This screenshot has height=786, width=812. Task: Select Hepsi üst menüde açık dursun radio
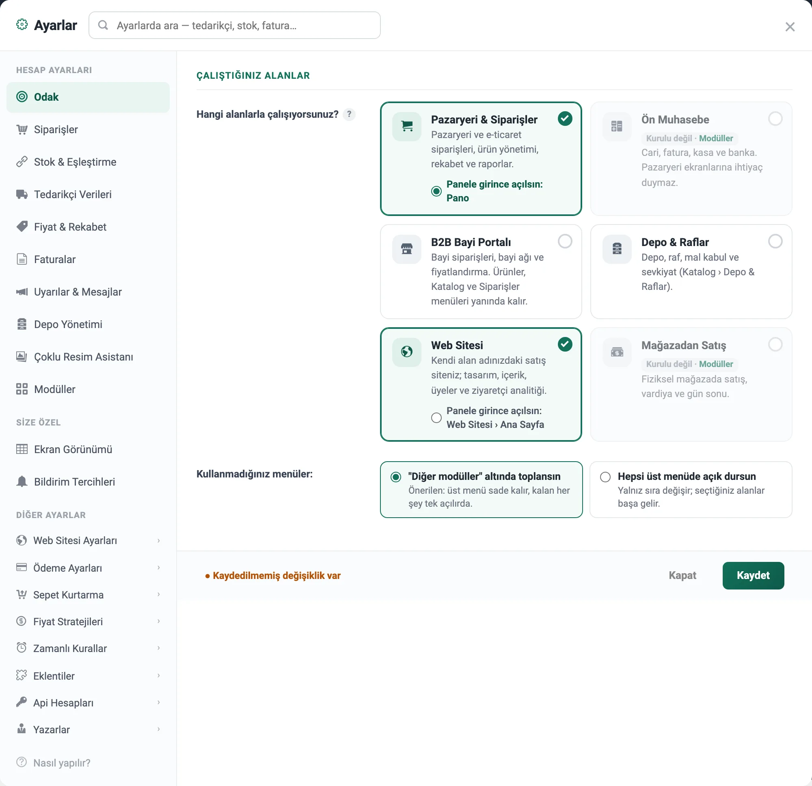point(605,477)
